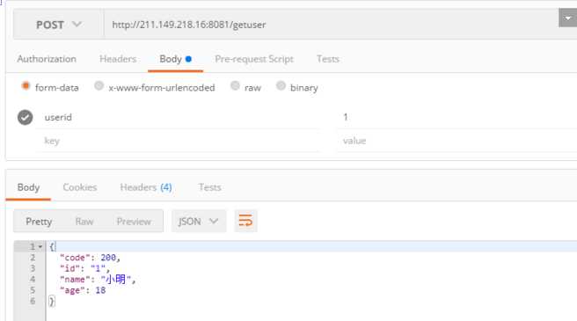Viewport: 577px width, 321px height.
Task: Click the request URL field
Action: pyautogui.click(x=332, y=25)
